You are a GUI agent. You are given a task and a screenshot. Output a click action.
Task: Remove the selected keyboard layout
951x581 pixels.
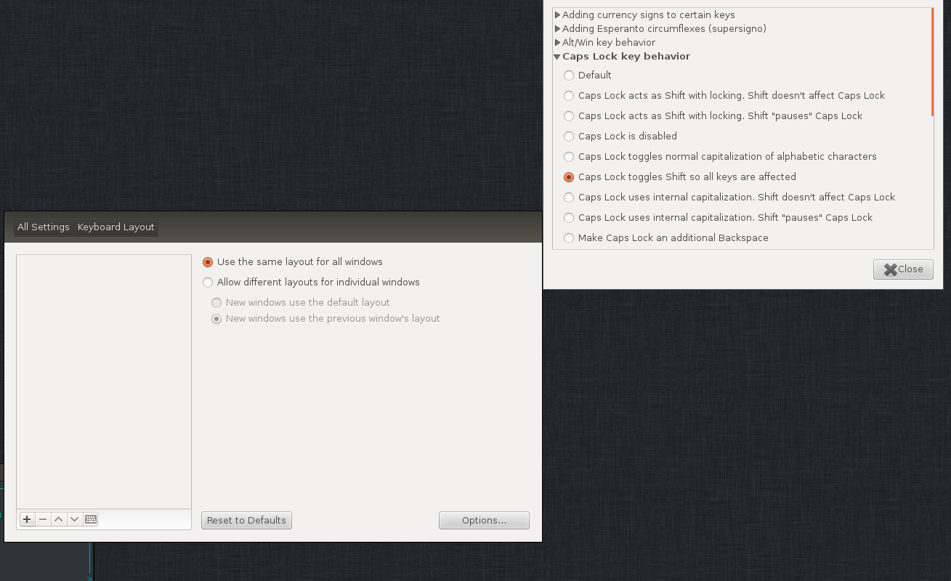(43, 519)
